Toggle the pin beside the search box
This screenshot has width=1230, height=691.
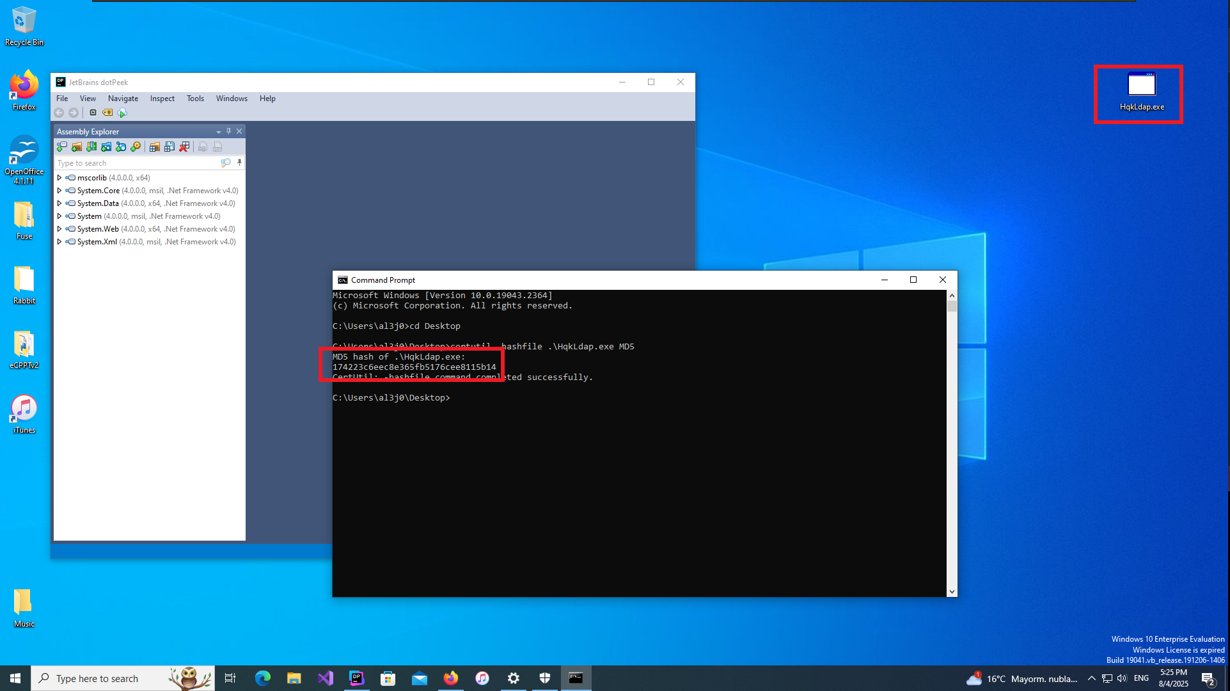(240, 163)
